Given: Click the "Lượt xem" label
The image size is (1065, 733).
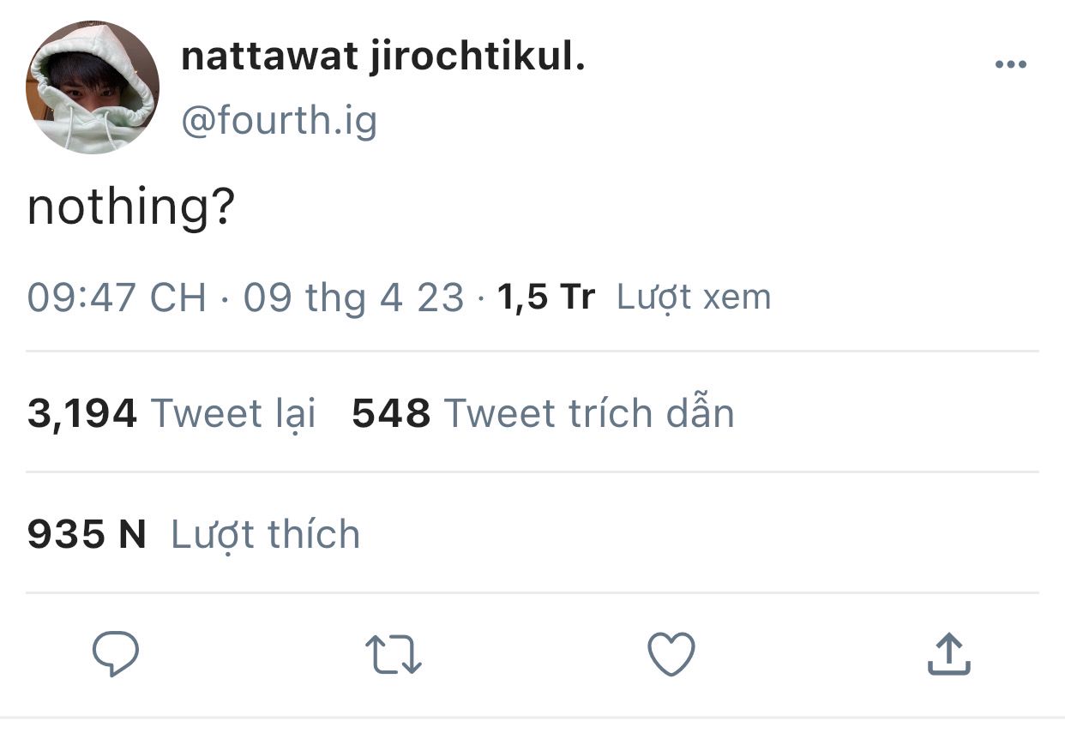Looking at the screenshot, I should tap(694, 297).
